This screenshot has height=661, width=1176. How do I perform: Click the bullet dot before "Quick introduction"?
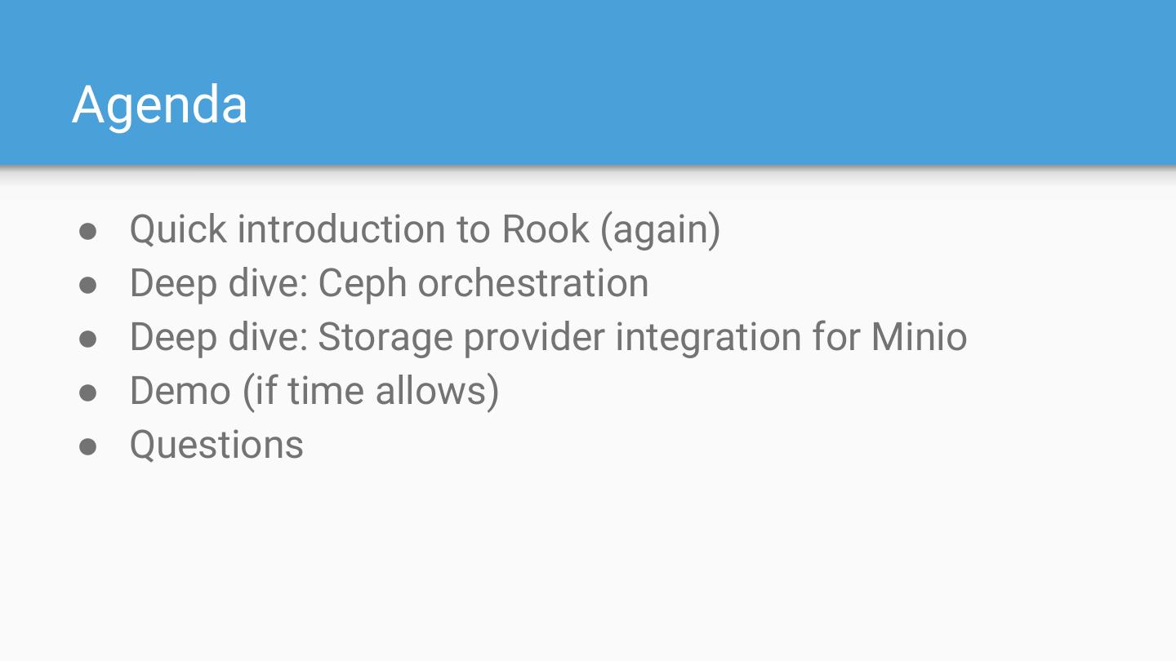point(88,231)
